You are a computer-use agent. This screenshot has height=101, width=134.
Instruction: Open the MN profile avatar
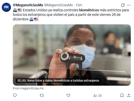point(6,7)
